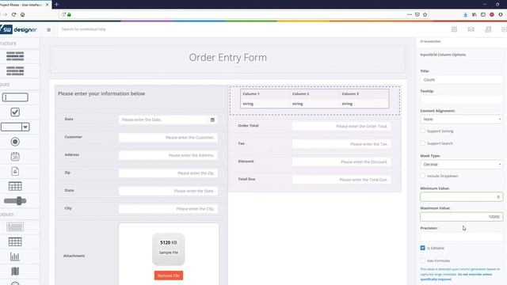
Task: Bookmark the page with the star icon
Action: click(425, 14)
